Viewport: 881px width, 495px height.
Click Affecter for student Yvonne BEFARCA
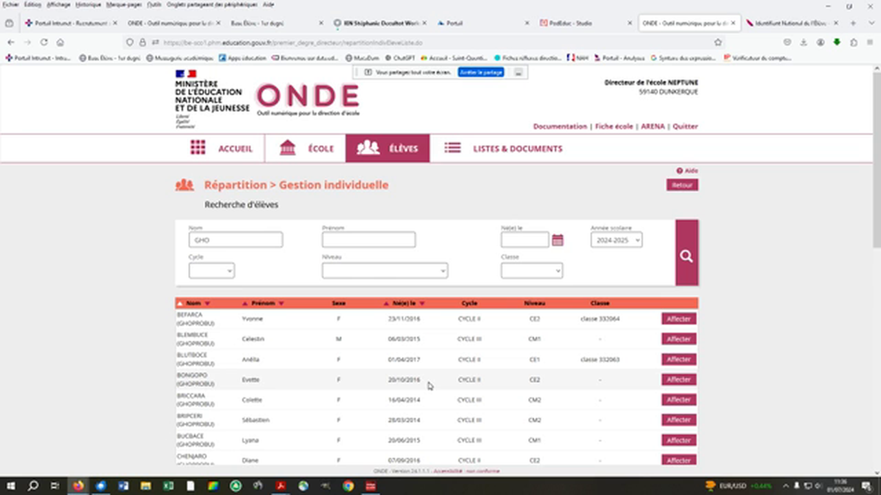(x=678, y=318)
